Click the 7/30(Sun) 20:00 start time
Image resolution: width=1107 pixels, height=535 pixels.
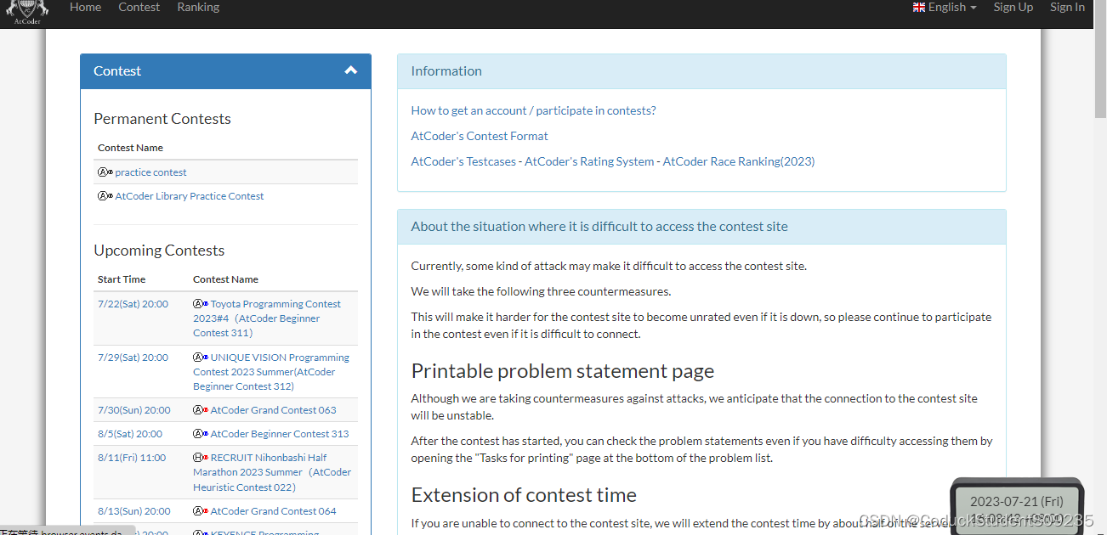click(x=133, y=410)
